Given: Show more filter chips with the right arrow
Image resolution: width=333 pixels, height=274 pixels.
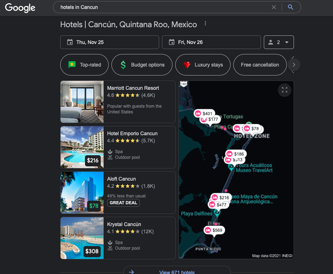Looking at the screenshot, I should pyautogui.click(x=294, y=65).
